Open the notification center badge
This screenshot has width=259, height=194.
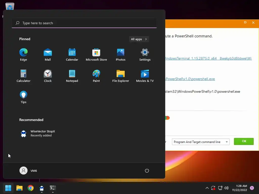252,188
